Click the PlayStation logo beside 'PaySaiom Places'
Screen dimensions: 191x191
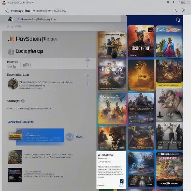[11, 39]
